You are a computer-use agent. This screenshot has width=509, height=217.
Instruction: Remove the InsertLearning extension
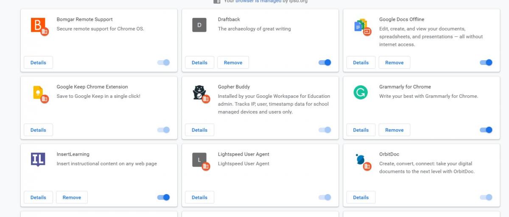tap(72, 197)
